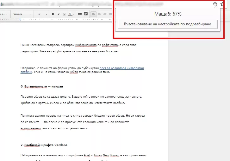Bookmark page with star icon

(221, 4)
